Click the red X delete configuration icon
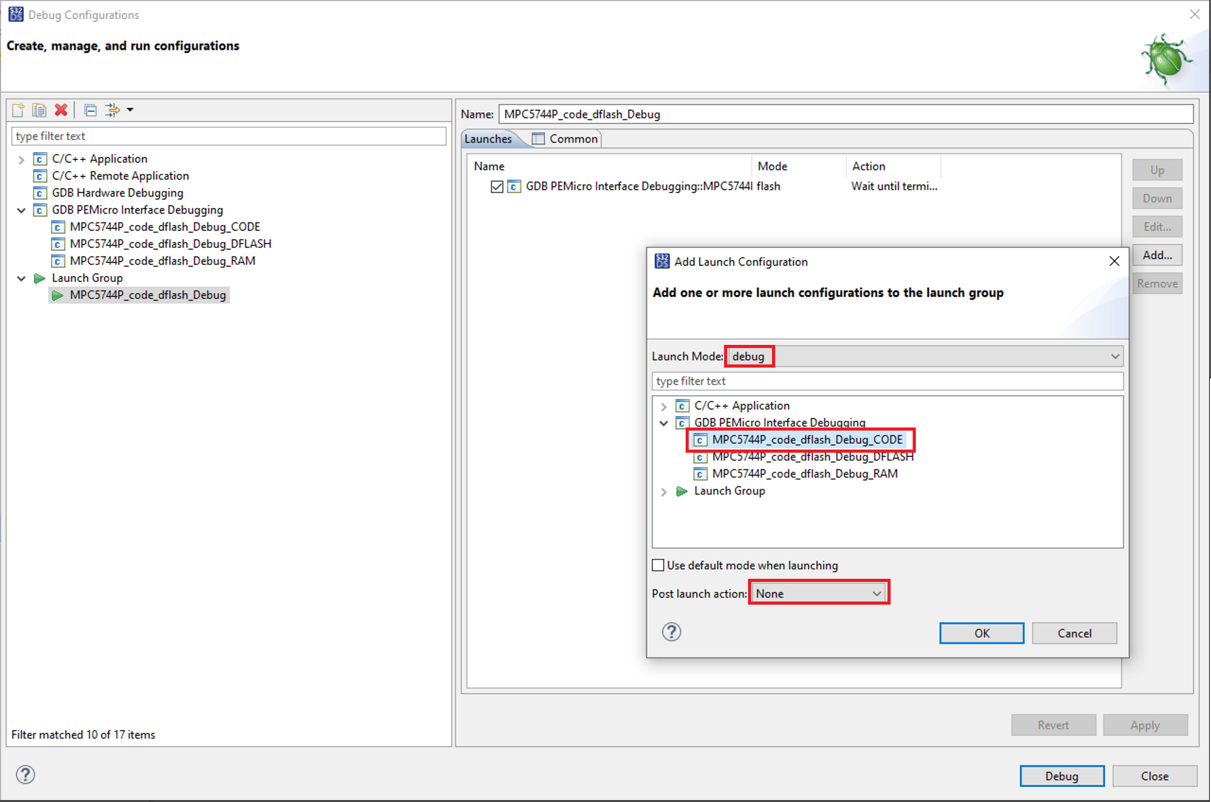This screenshot has height=802, width=1211. [x=61, y=110]
